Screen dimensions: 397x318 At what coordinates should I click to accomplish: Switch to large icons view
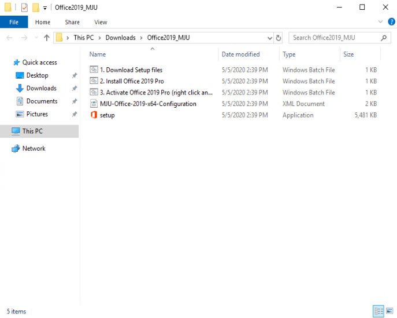click(390, 312)
